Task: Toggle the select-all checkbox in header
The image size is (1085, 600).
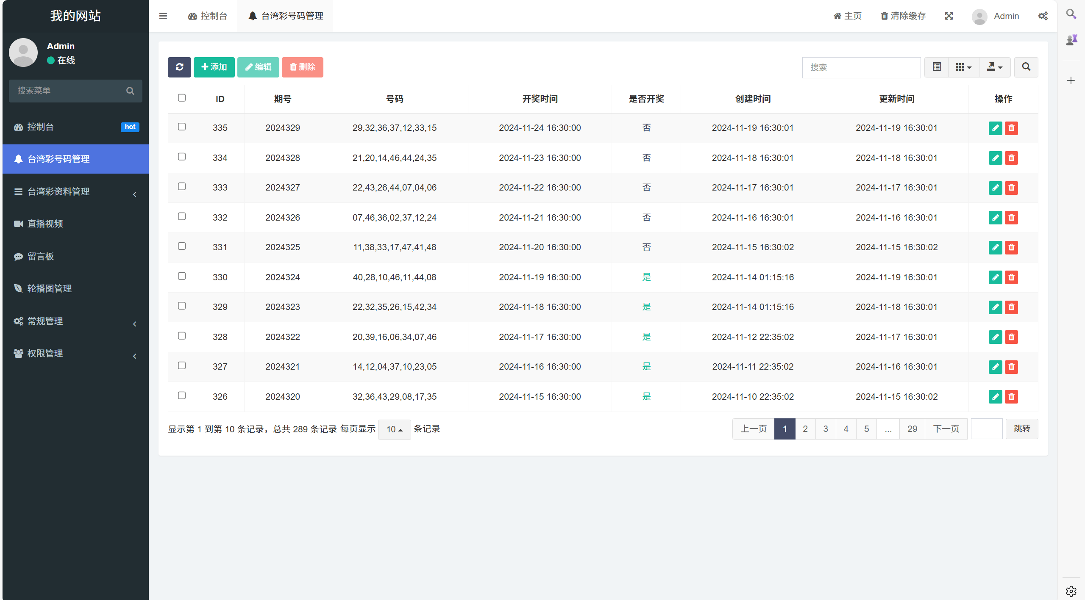Action: pyautogui.click(x=182, y=97)
